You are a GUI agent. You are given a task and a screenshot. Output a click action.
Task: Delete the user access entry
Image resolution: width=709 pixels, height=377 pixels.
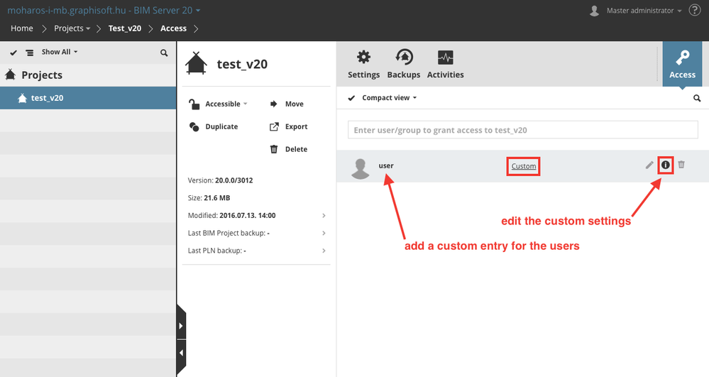681,165
